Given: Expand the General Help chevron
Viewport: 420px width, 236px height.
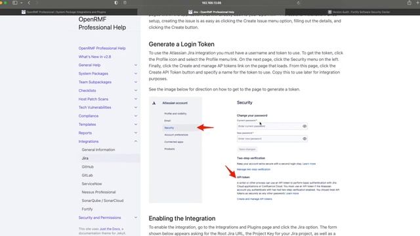Looking at the screenshot, I should tap(136, 65).
